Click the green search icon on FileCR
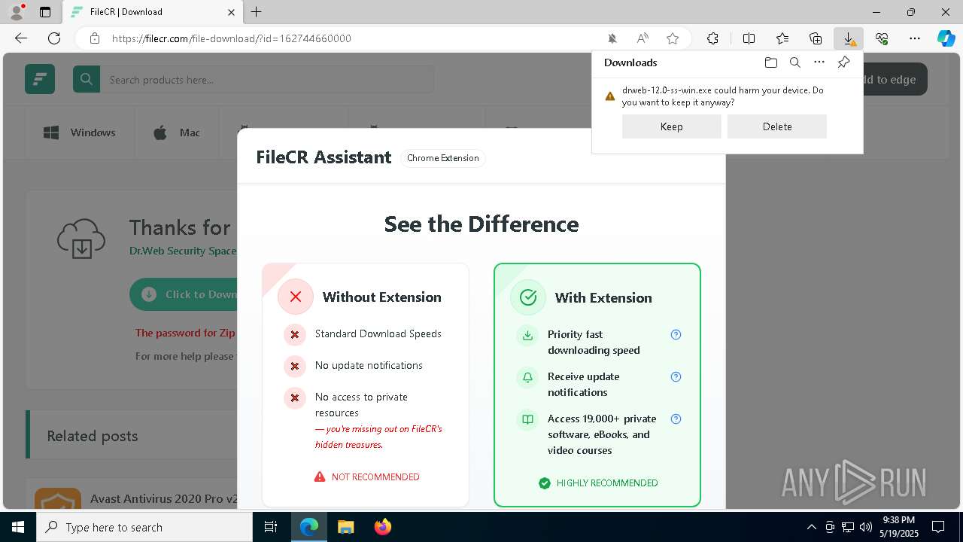 (87, 79)
